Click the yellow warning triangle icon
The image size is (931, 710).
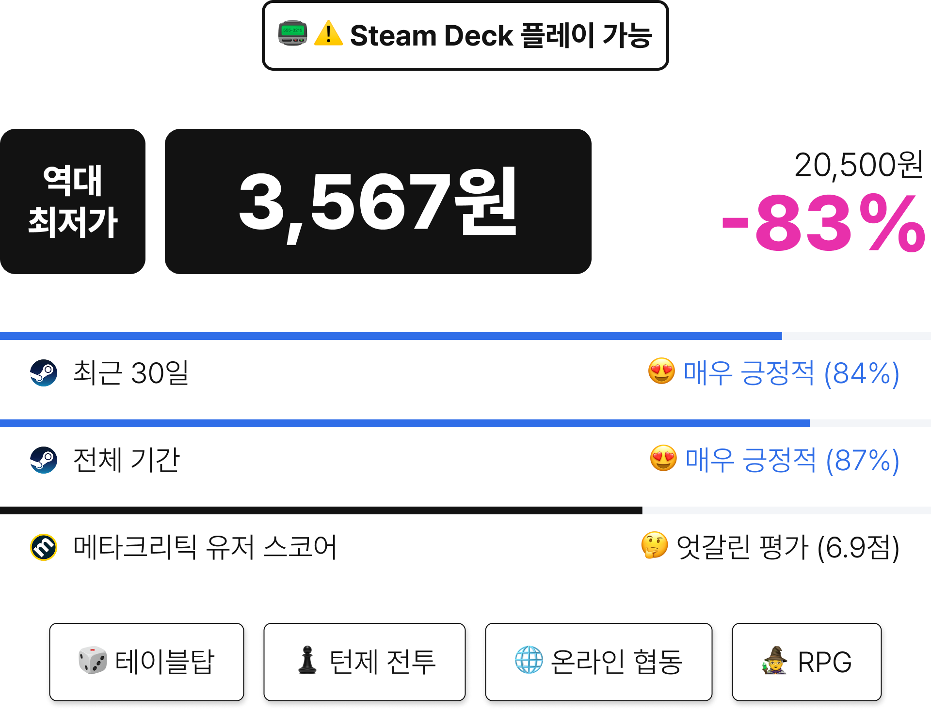point(328,33)
